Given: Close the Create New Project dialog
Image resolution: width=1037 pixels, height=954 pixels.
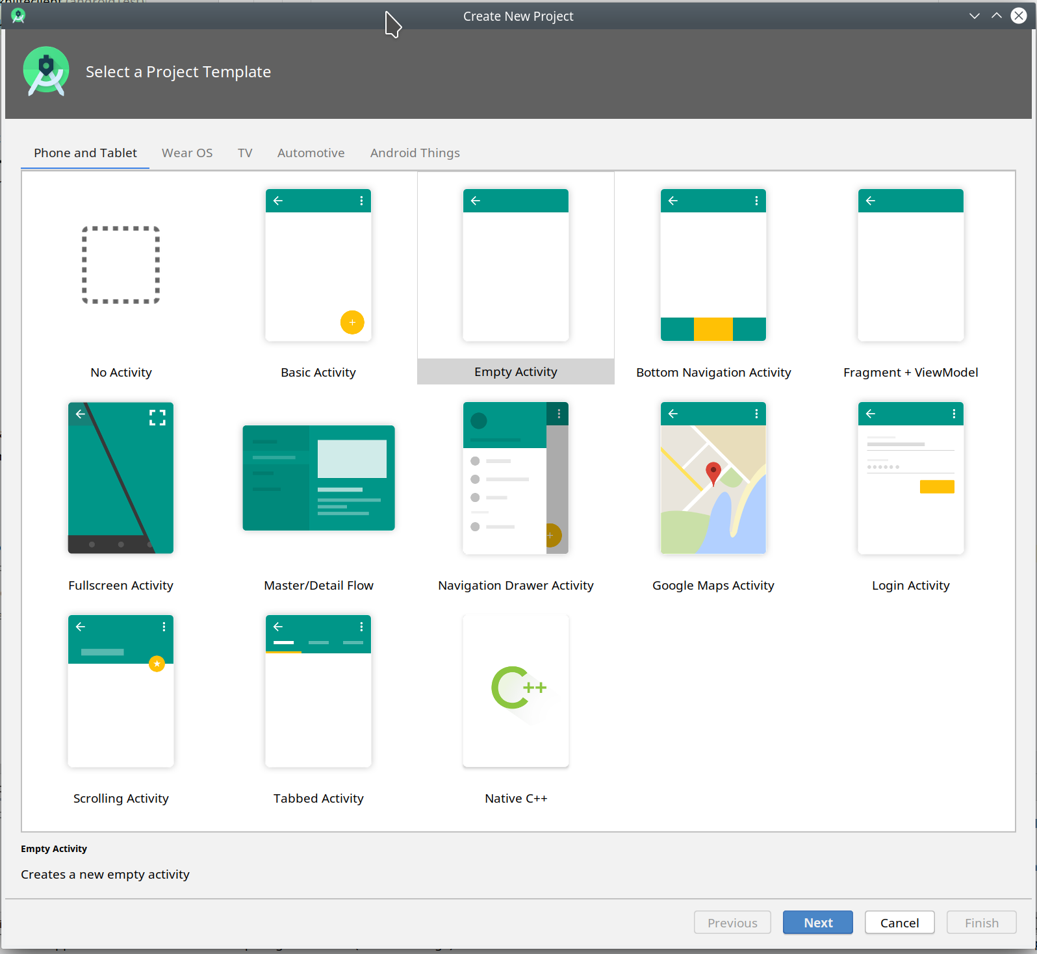Looking at the screenshot, I should [1019, 16].
